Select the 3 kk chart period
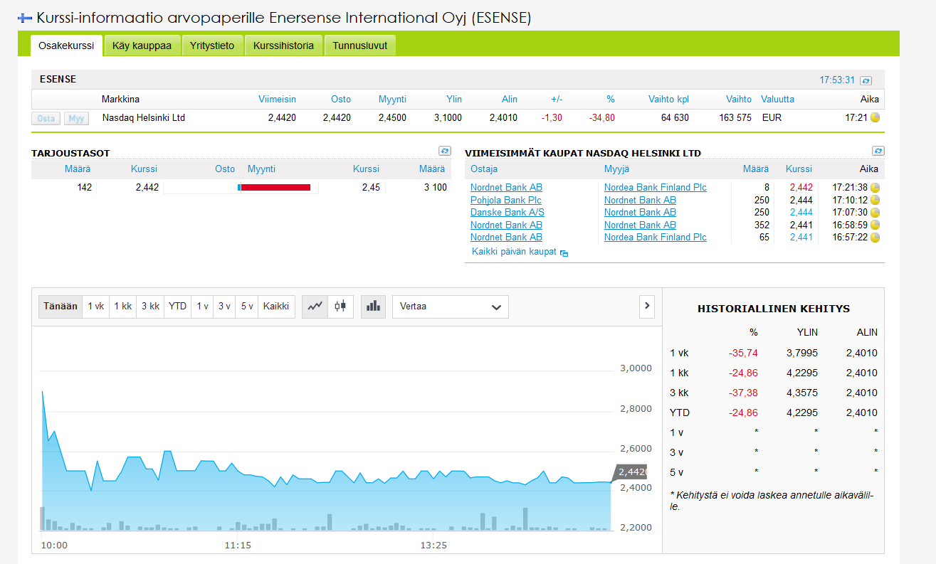Image resolution: width=936 pixels, height=564 pixels. tap(150, 306)
